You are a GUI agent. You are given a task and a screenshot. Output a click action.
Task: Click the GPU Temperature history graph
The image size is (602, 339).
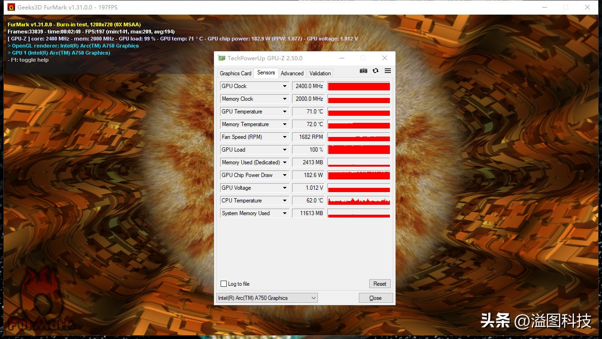point(359,112)
